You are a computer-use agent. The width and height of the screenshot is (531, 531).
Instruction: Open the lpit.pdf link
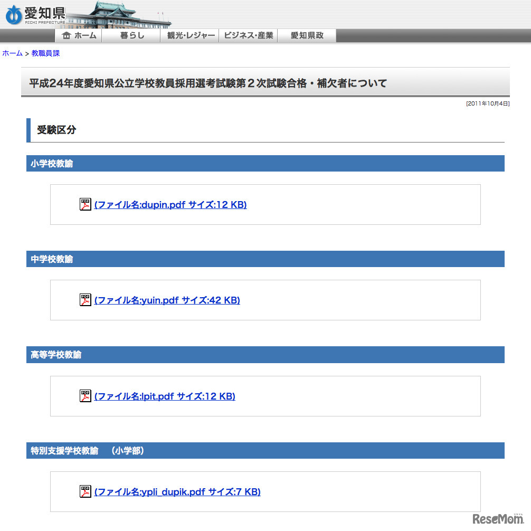tap(164, 396)
